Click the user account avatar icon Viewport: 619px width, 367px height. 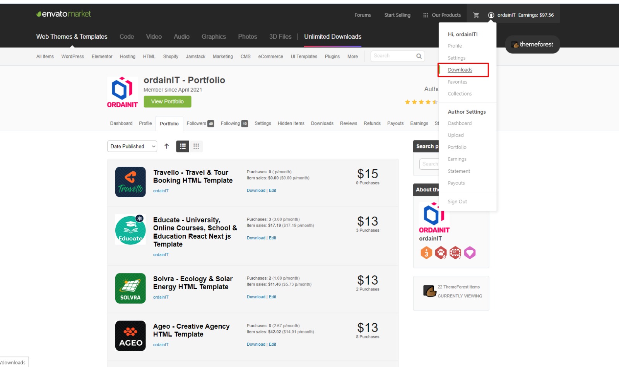(491, 15)
